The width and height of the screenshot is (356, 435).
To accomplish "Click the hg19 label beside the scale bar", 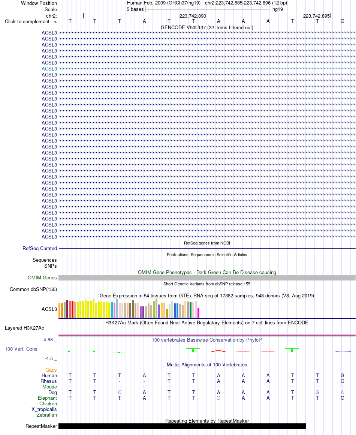I will pos(278,9).
